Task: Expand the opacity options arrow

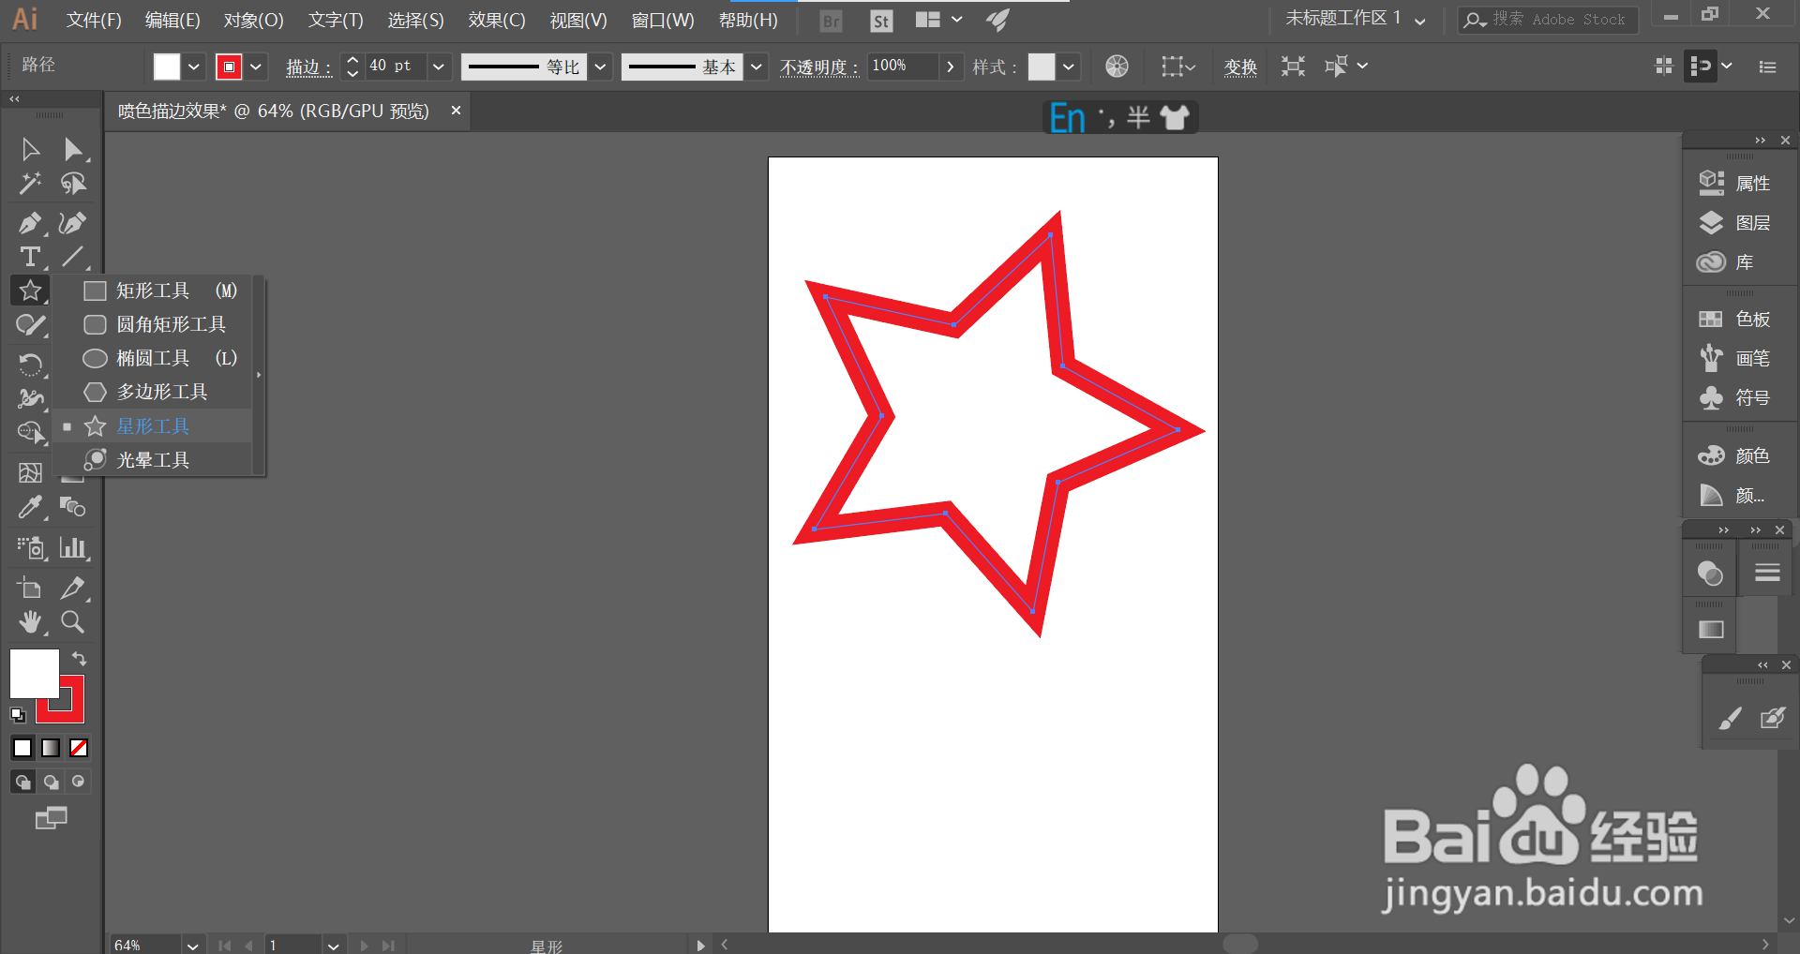Action: point(951,67)
